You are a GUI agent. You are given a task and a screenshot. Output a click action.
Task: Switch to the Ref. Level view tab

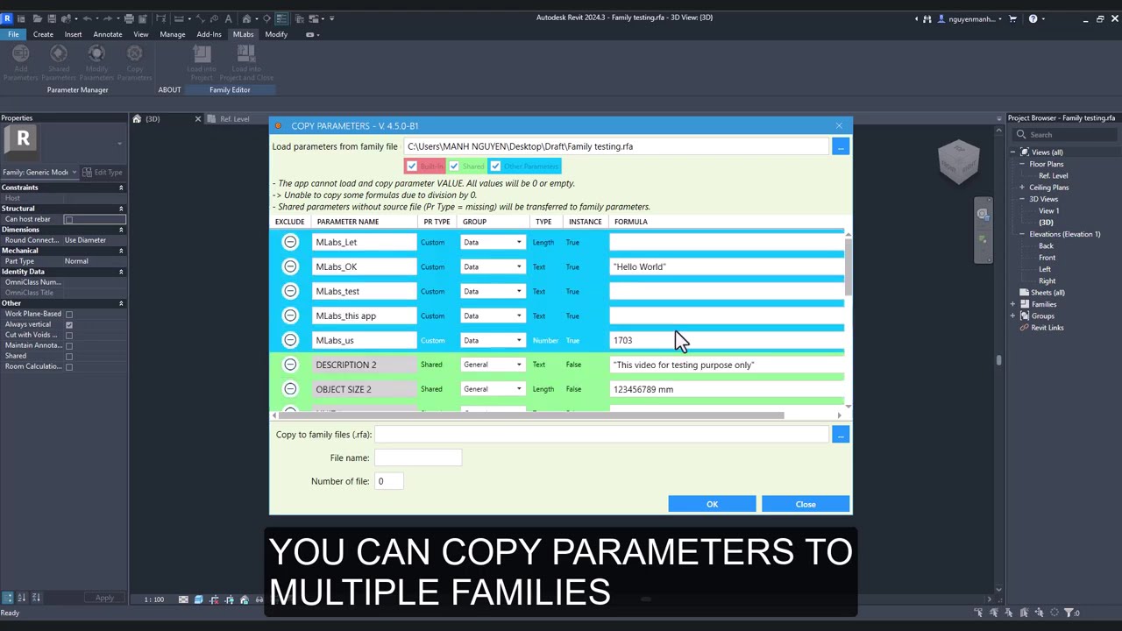click(234, 119)
